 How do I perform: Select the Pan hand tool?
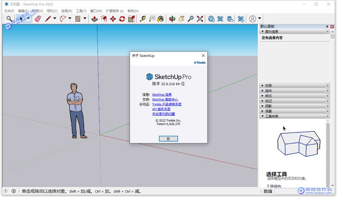pos(181,19)
